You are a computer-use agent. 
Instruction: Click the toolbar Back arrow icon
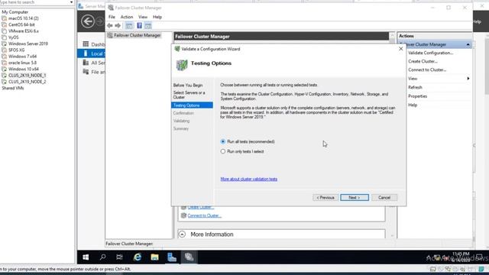tap(110, 25)
